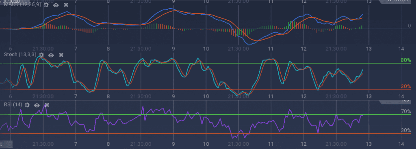Click the RSI (14) label

point(13,105)
